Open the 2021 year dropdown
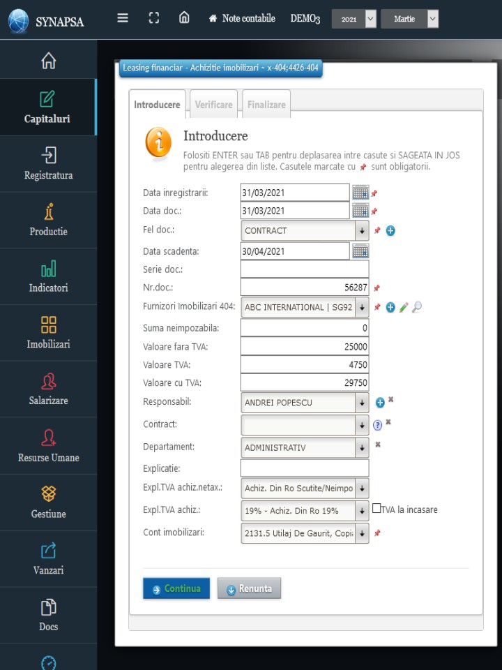 pos(354,20)
